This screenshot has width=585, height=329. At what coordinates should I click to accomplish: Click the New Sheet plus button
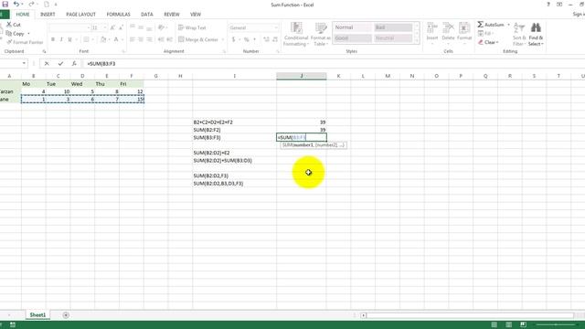click(66, 315)
